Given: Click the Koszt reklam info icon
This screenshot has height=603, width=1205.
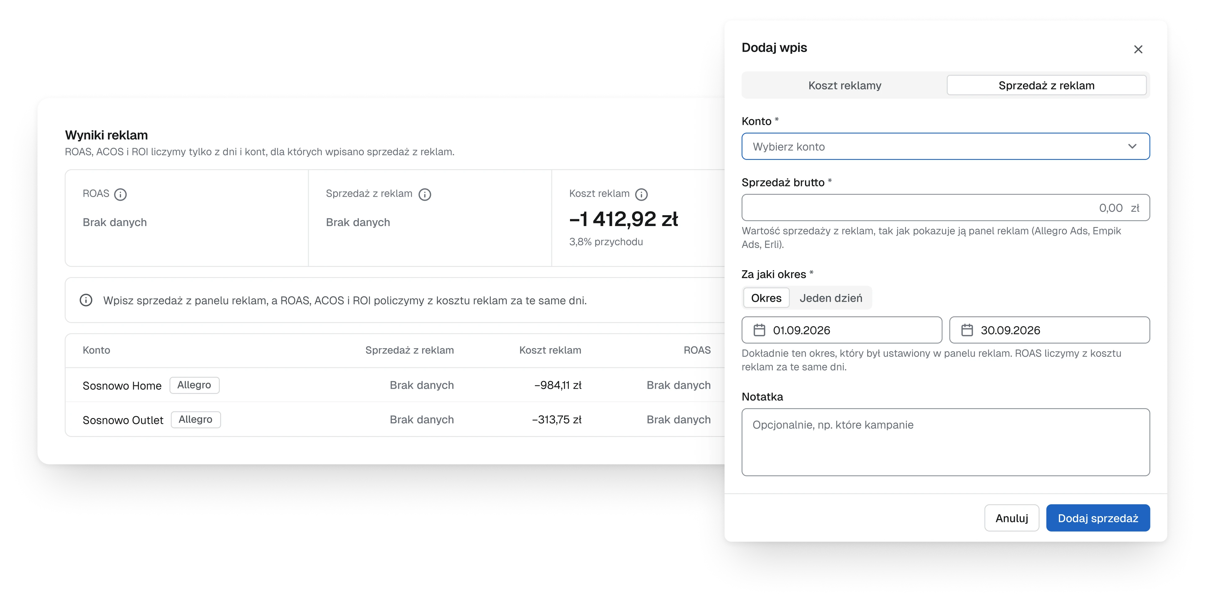Looking at the screenshot, I should 641,194.
